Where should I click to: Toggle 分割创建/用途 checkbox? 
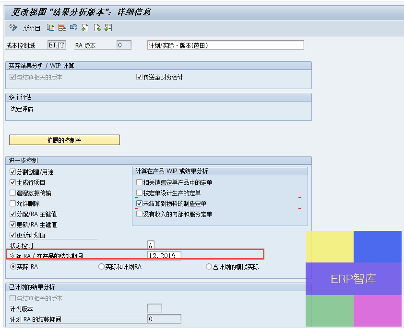tap(12, 172)
